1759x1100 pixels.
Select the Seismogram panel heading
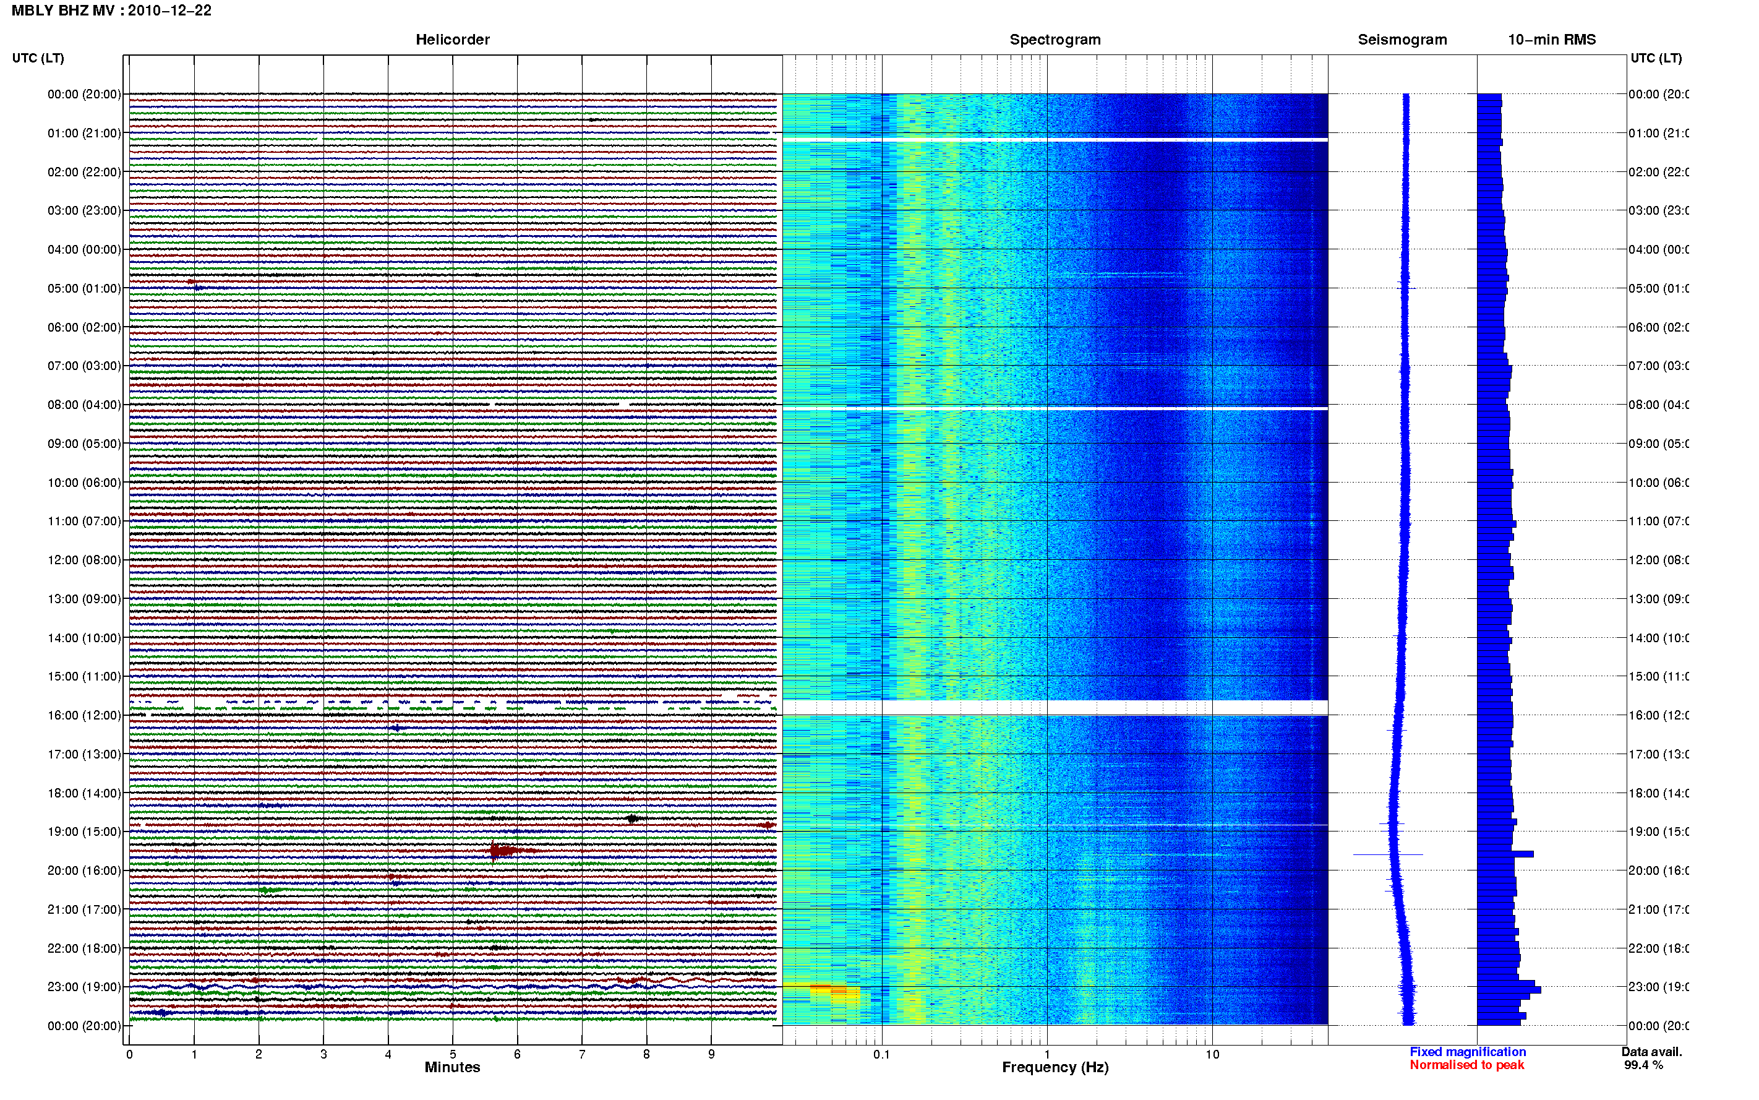pos(1402,40)
